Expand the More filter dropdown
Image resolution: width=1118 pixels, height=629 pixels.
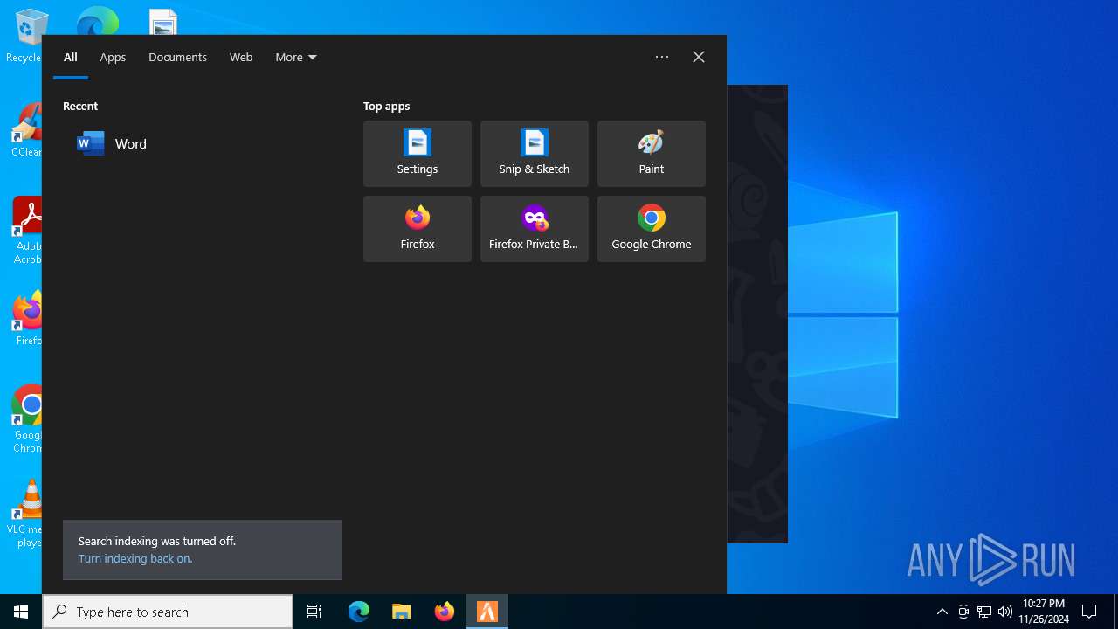[x=296, y=58]
